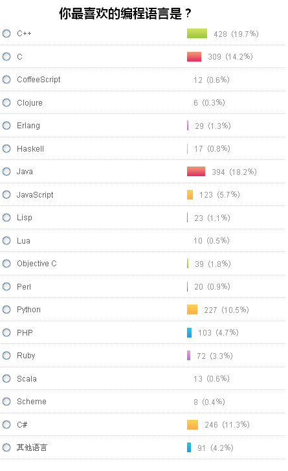The width and height of the screenshot is (288, 471).
Task: Select the Erlang radio option
Action: click(x=6, y=125)
